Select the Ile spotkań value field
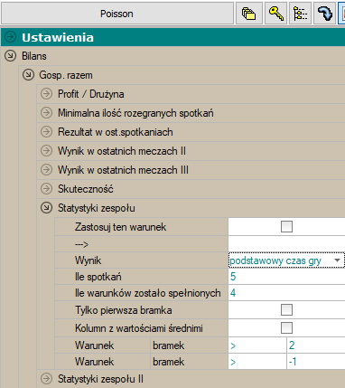The width and height of the screenshot is (345, 388). pyautogui.click(x=286, y=277)
